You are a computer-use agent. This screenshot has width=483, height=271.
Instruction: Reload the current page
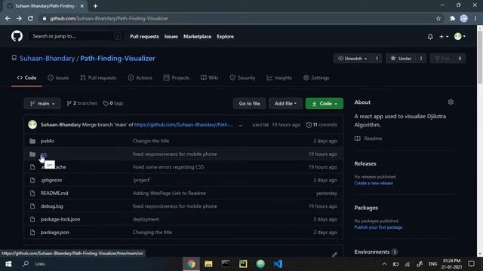point(30,18)
